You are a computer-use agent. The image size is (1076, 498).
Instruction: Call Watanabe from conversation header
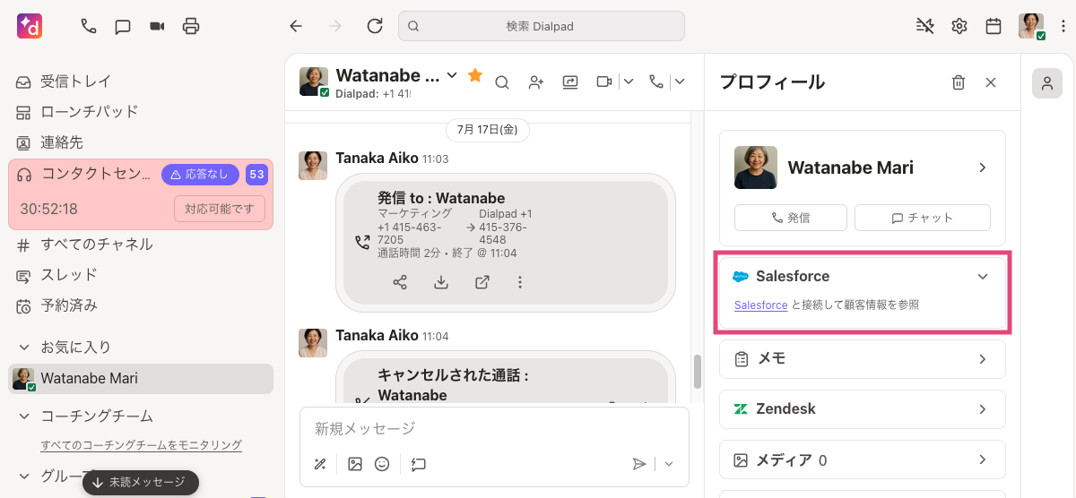(656, 82)
